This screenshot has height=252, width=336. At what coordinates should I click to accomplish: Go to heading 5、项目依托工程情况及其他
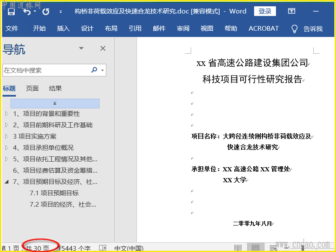pos(55,159)
